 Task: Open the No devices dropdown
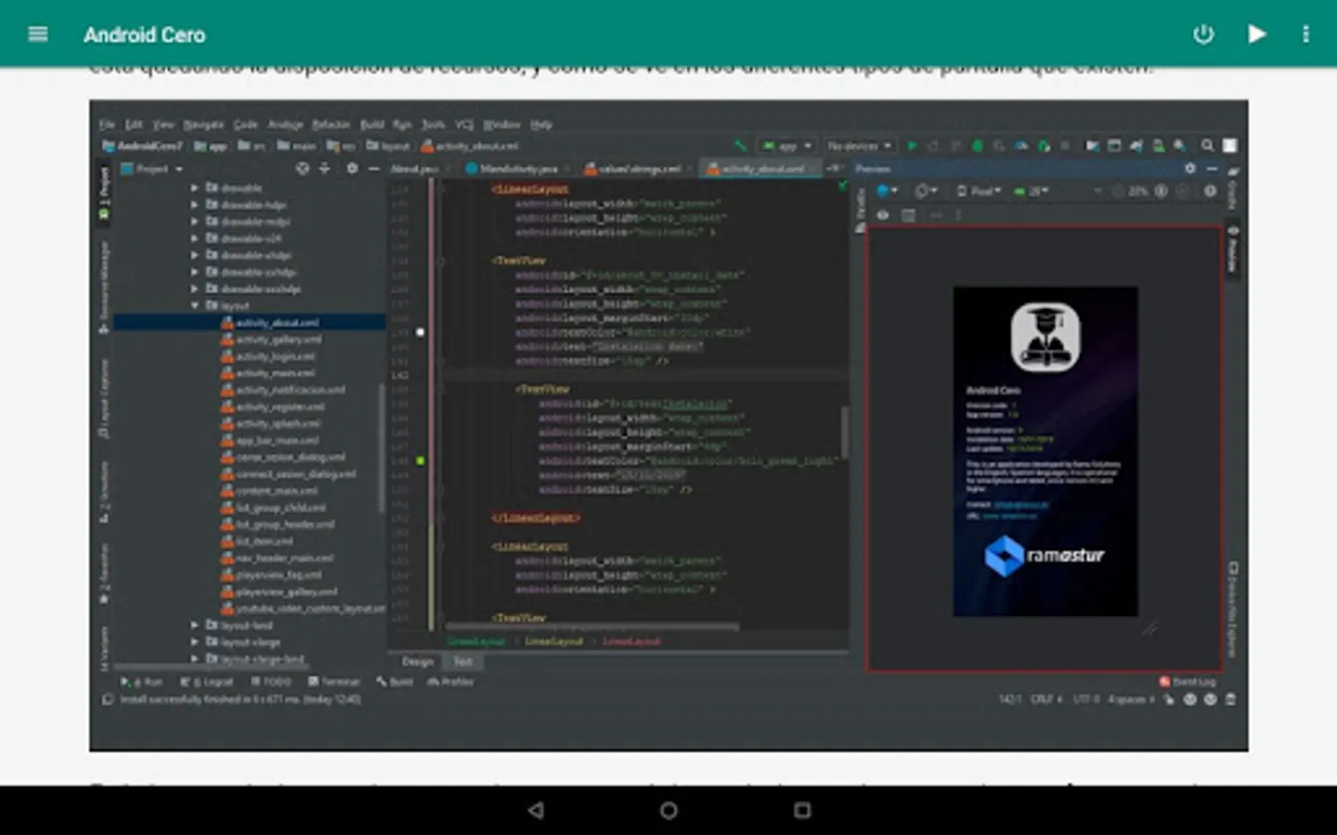(859, 146)
